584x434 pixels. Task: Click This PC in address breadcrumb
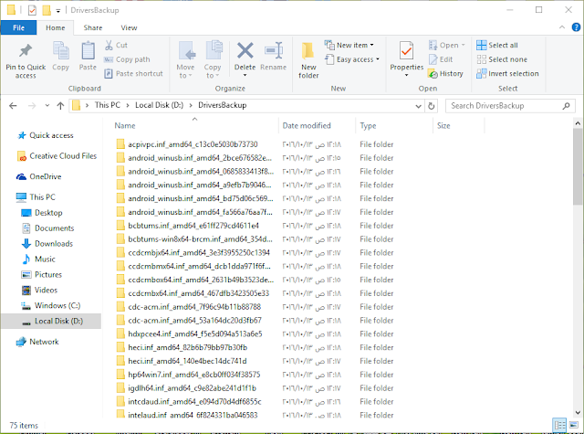(108, 105)
